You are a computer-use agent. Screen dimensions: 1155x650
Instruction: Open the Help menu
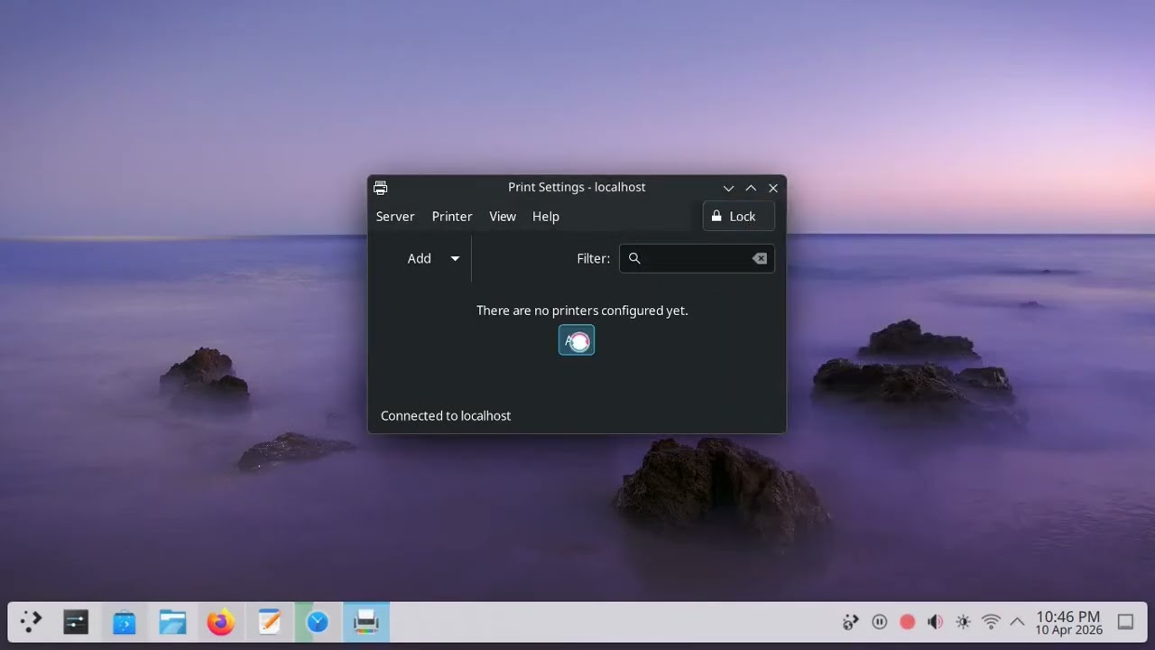click(546, 217)
